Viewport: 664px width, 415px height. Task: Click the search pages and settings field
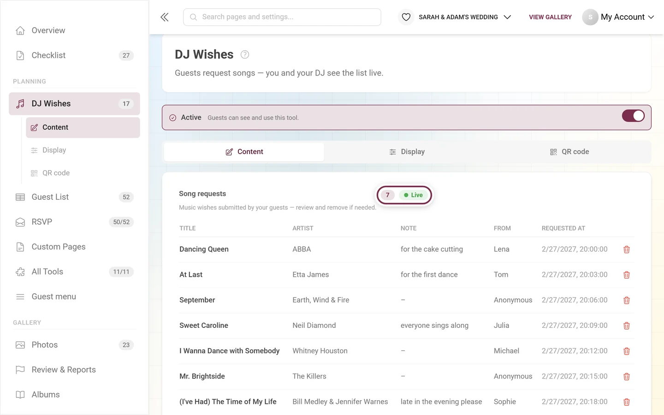click(282, 17)
